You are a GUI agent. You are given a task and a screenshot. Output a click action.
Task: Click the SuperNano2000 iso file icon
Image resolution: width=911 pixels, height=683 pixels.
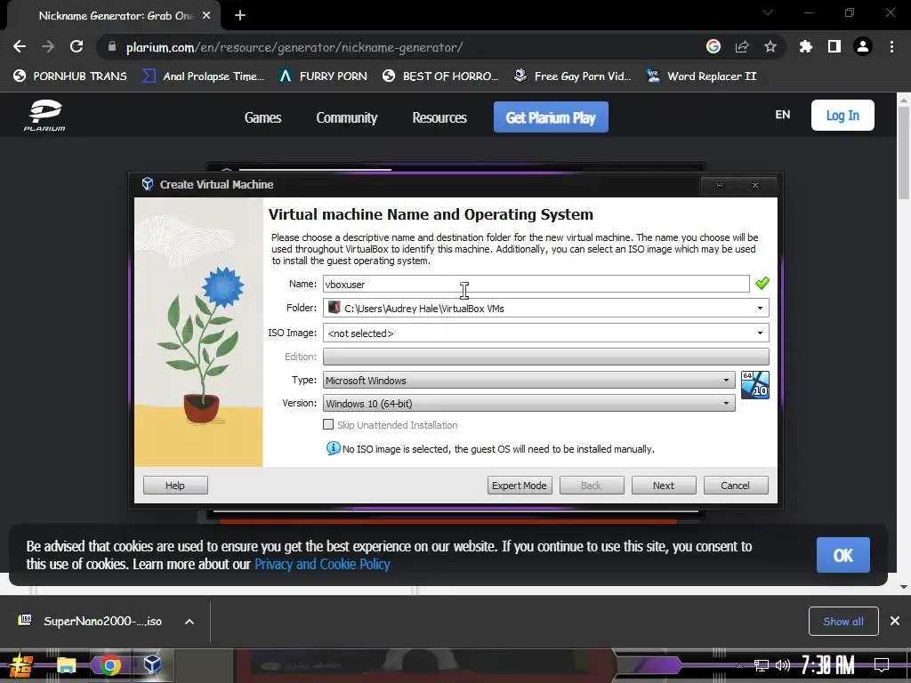[25, 620]
